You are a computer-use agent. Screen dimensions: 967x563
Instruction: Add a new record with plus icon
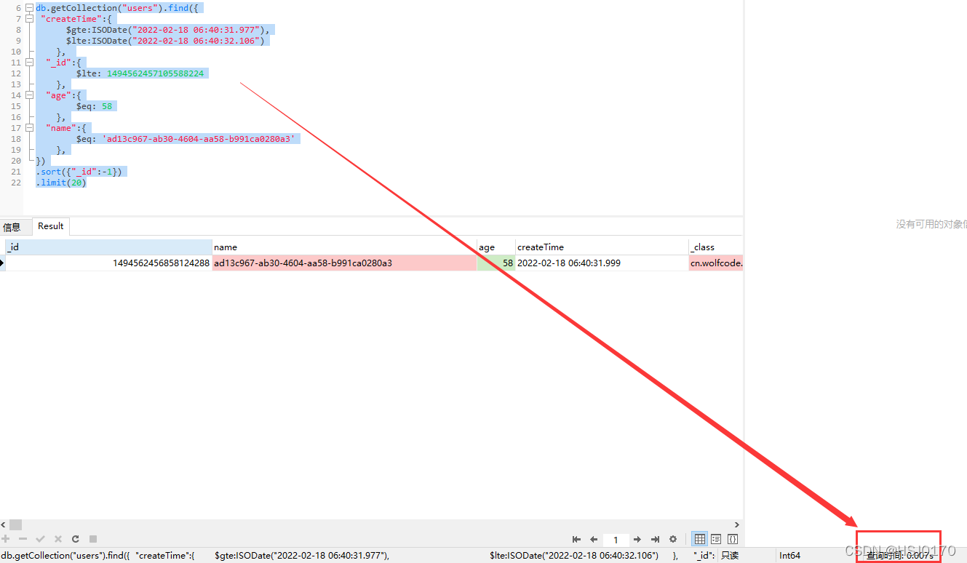tap(7, 539)
